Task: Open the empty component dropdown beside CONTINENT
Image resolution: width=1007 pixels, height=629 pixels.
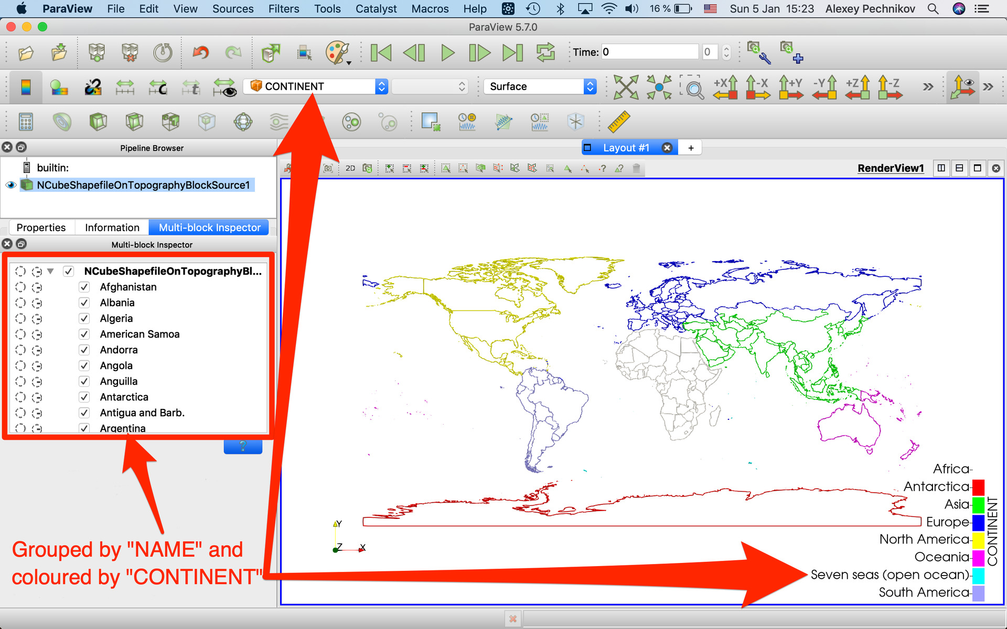Action: (430, 86)
